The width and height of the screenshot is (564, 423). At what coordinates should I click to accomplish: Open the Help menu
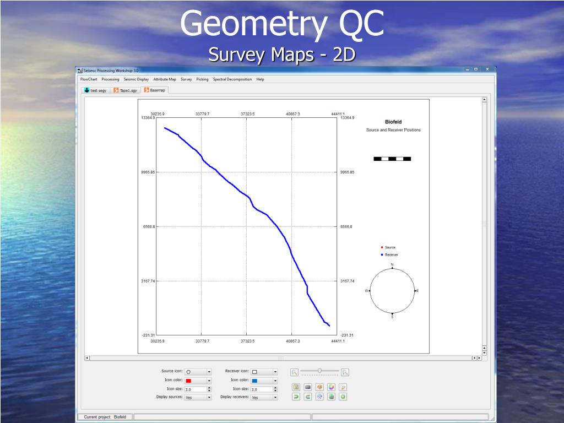point(260,79)
